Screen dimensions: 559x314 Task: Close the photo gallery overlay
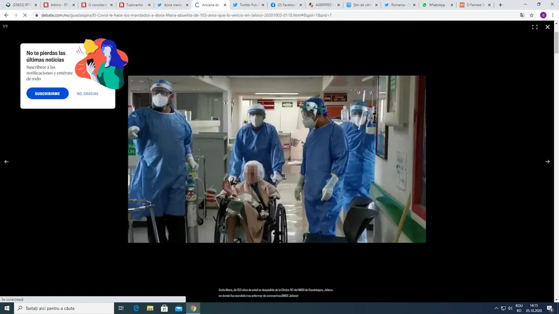pyautogui.click(x=548, y=27)
